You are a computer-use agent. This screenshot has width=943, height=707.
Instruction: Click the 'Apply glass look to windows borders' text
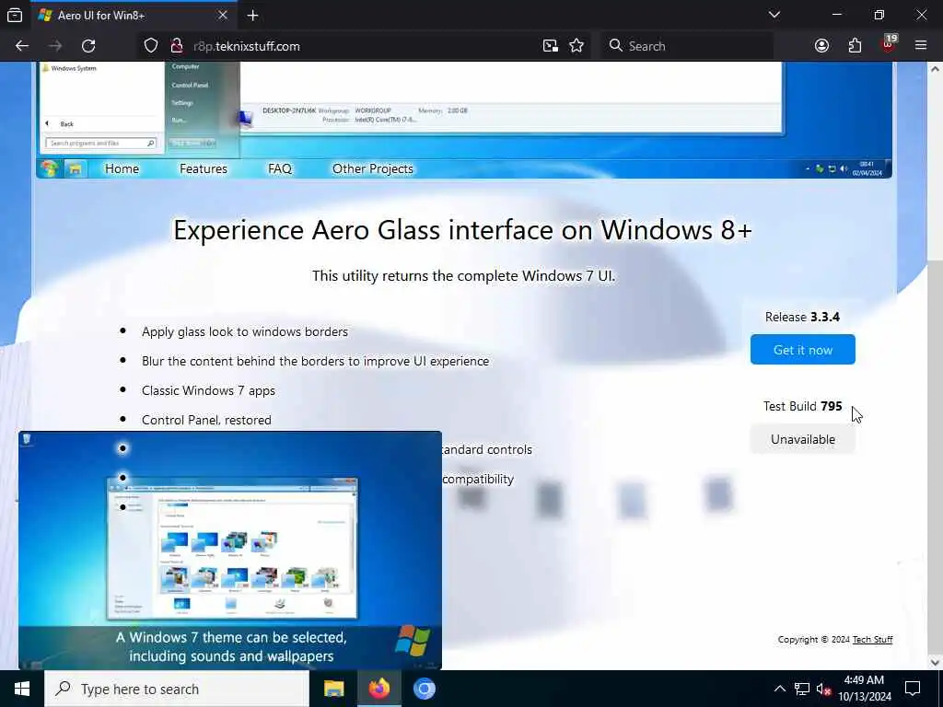pyautogui.click(x=245, y=331)
